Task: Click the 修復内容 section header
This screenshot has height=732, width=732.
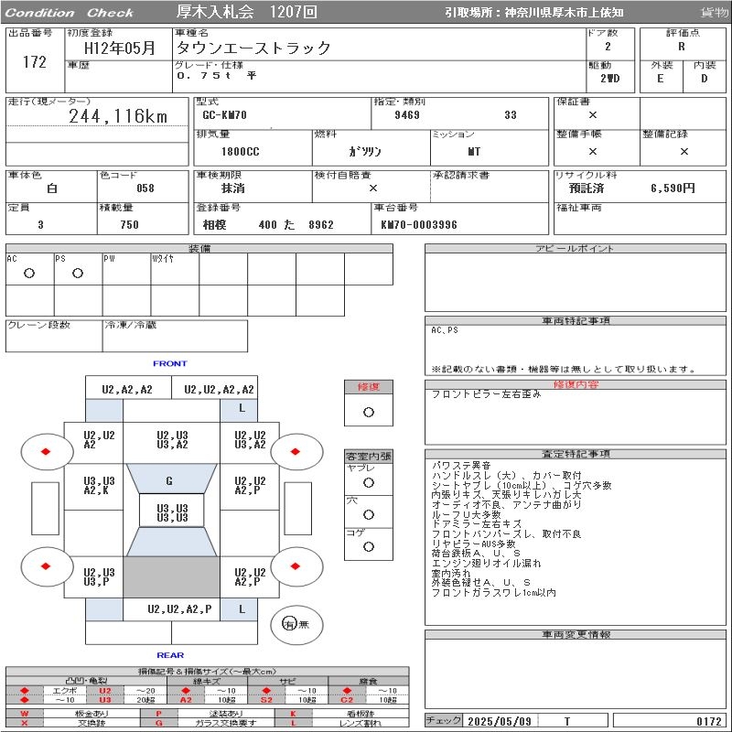Action: [x=576, y=384]
